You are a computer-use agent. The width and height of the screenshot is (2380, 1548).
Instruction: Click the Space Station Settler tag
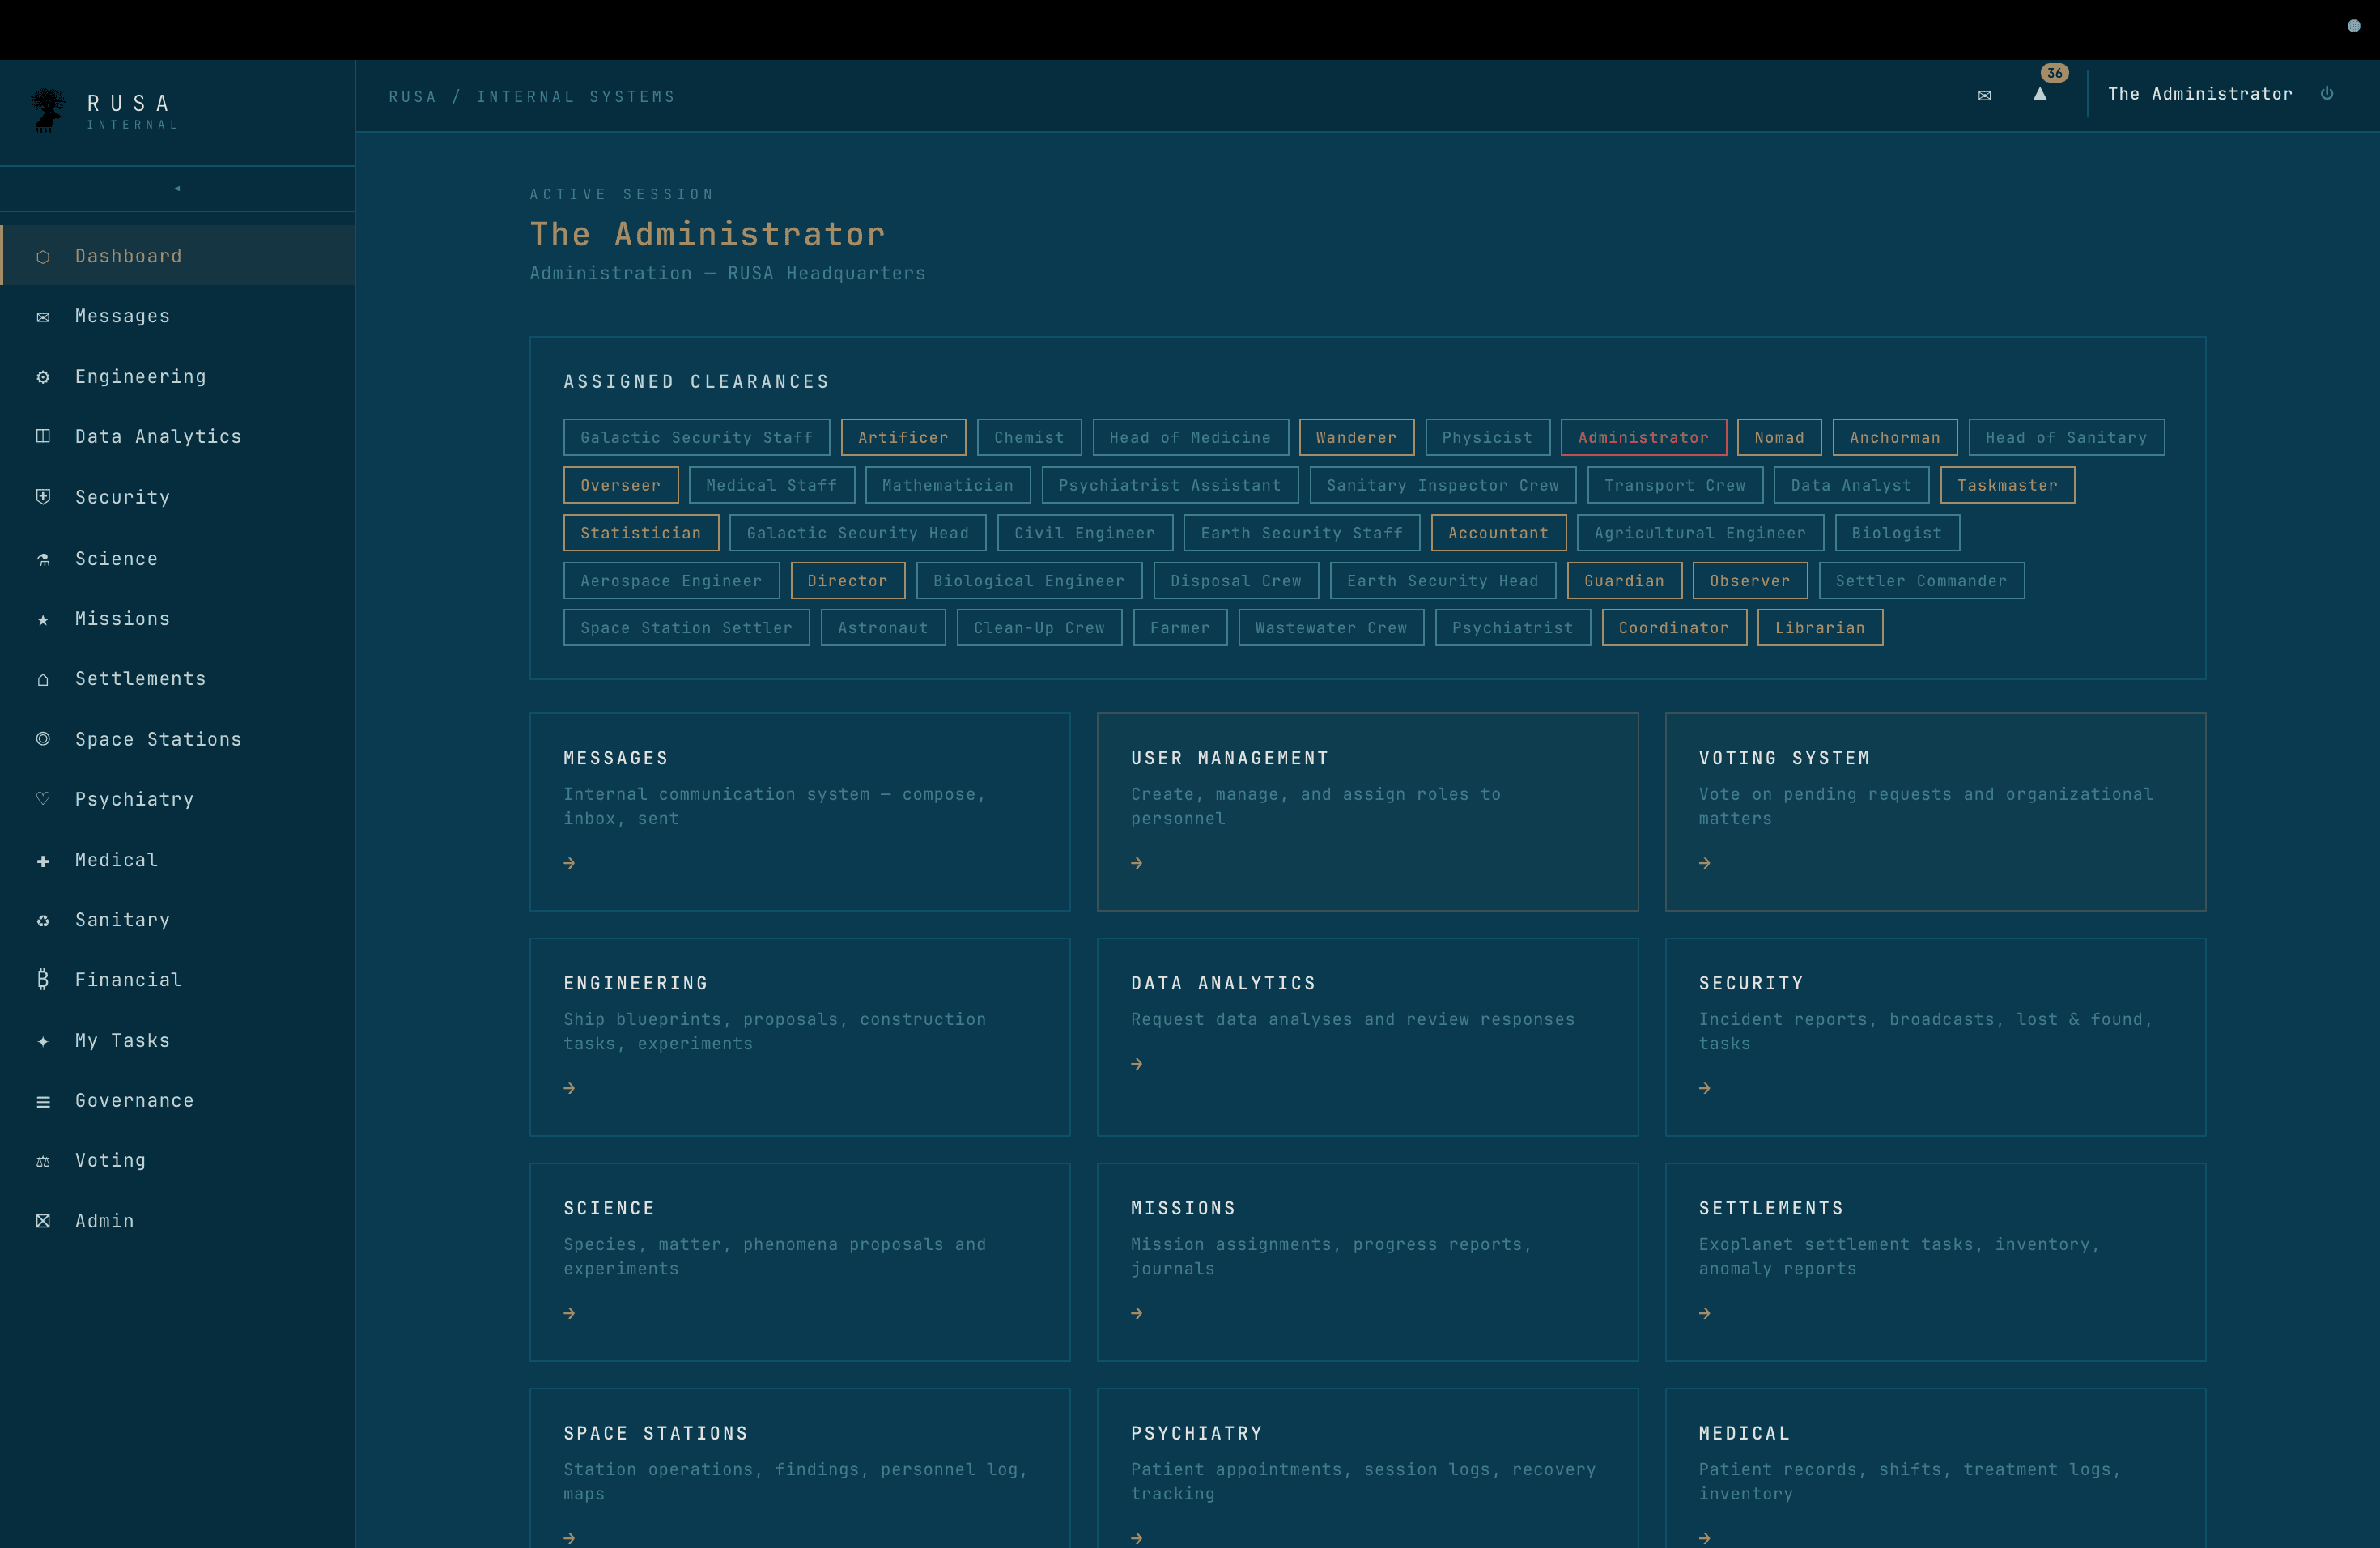686,628
